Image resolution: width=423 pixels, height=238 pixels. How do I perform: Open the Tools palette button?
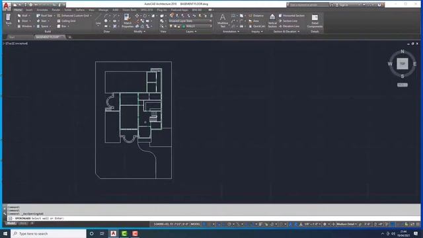coord(8,19)
